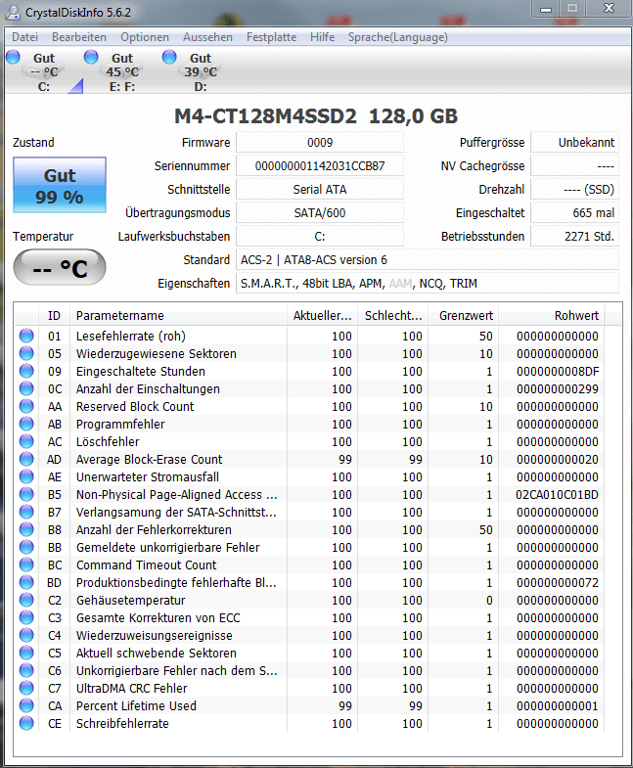This screenshot has height=768, width=633.
Task: Click the Puffergrösse Unbekannt field
Action: click(x=574, y=143)
